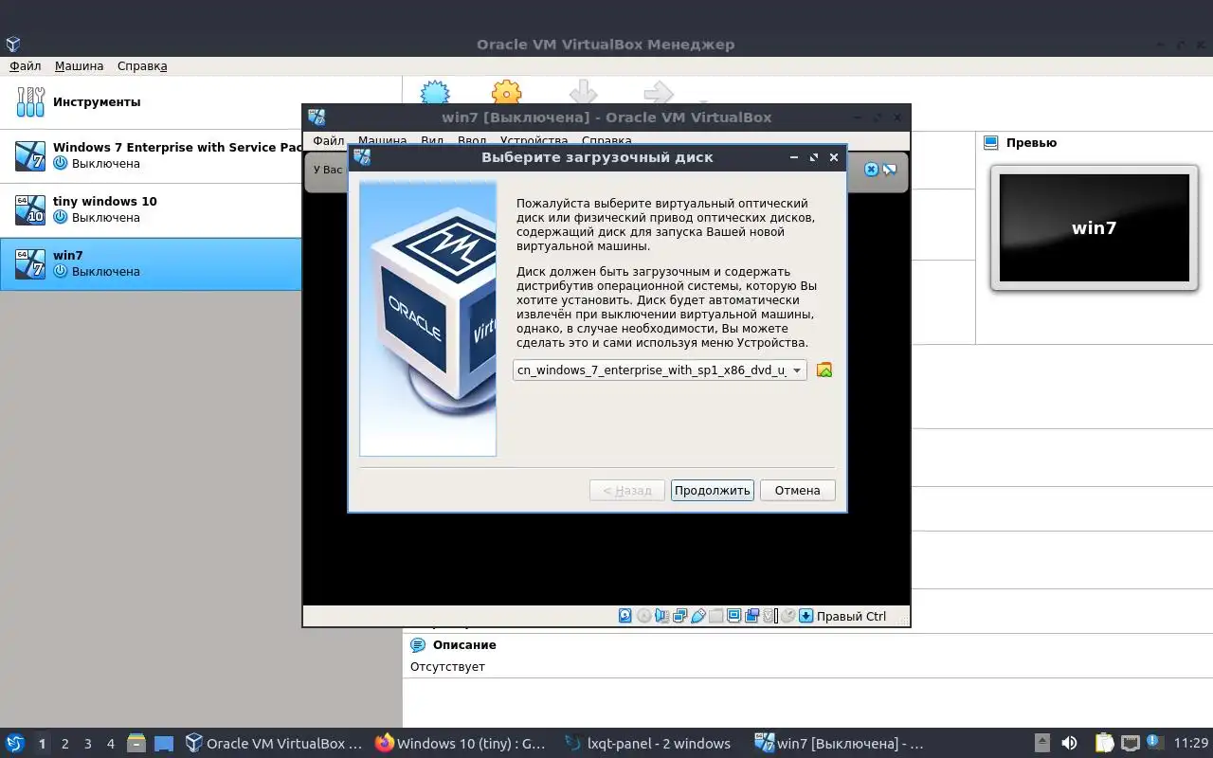Select the tiny windows 10 virtual machine
This screenshot has height=758, width=1213.
[151, 210]
